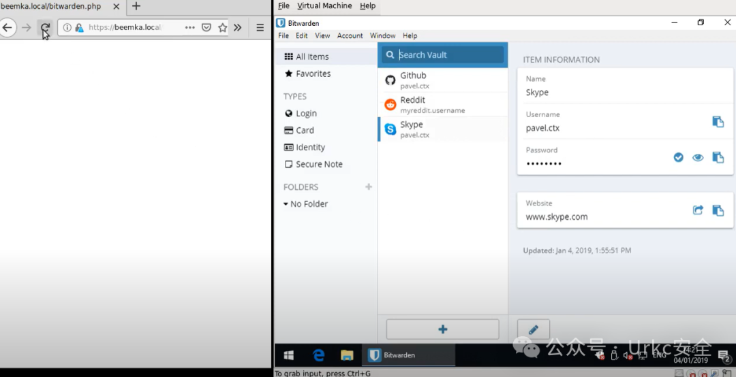The width and height of the screenshot is (736, 377).
Task: Open the Bitwarden Help menu
Action: 410,35
